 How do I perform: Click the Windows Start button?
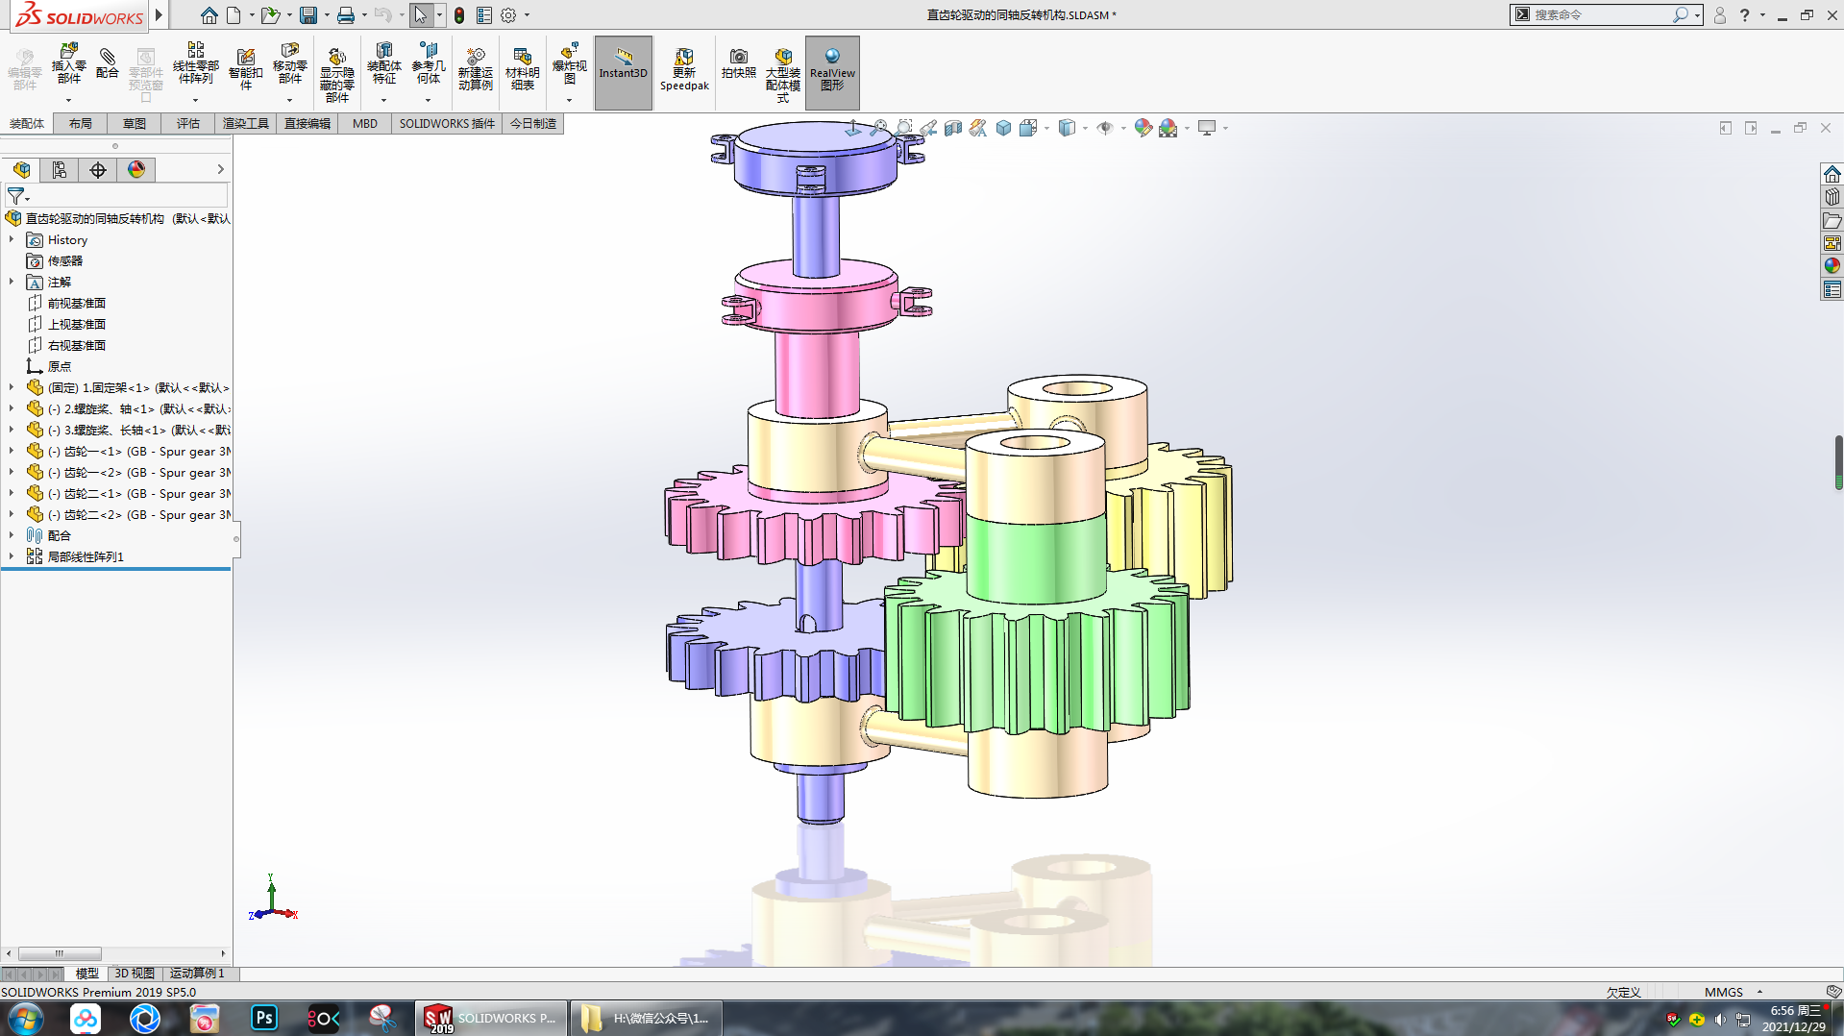[x=24, y=1018]
